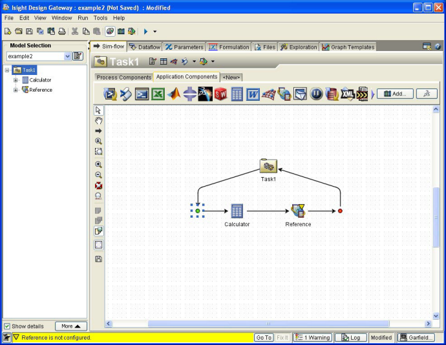The image size is (446, 345).
Task: Click the fit-to-window red arrows icon
Action: (98, 185)
